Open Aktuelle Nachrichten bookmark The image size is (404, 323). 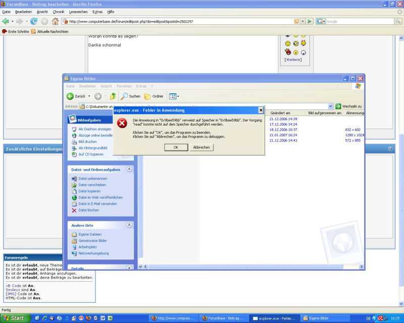(x=49, y=31)
